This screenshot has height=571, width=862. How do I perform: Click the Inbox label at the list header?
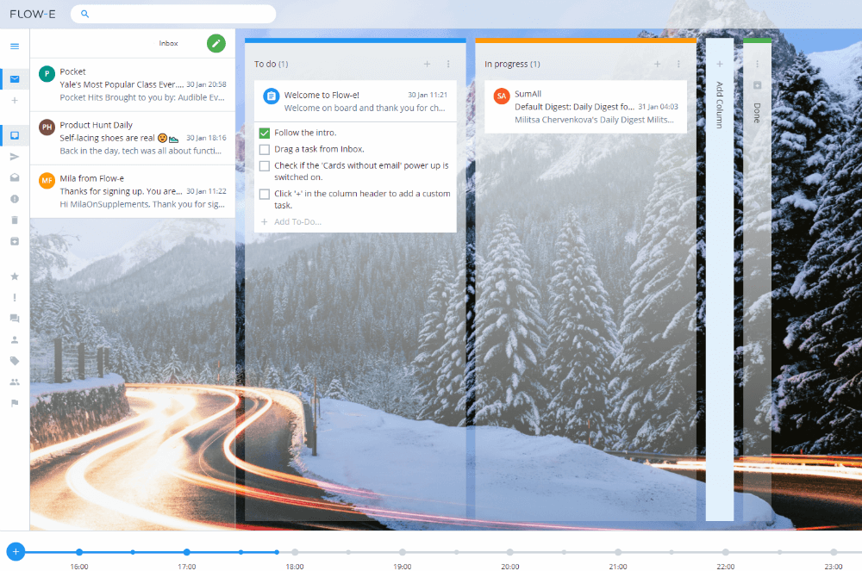click(168, 43)
